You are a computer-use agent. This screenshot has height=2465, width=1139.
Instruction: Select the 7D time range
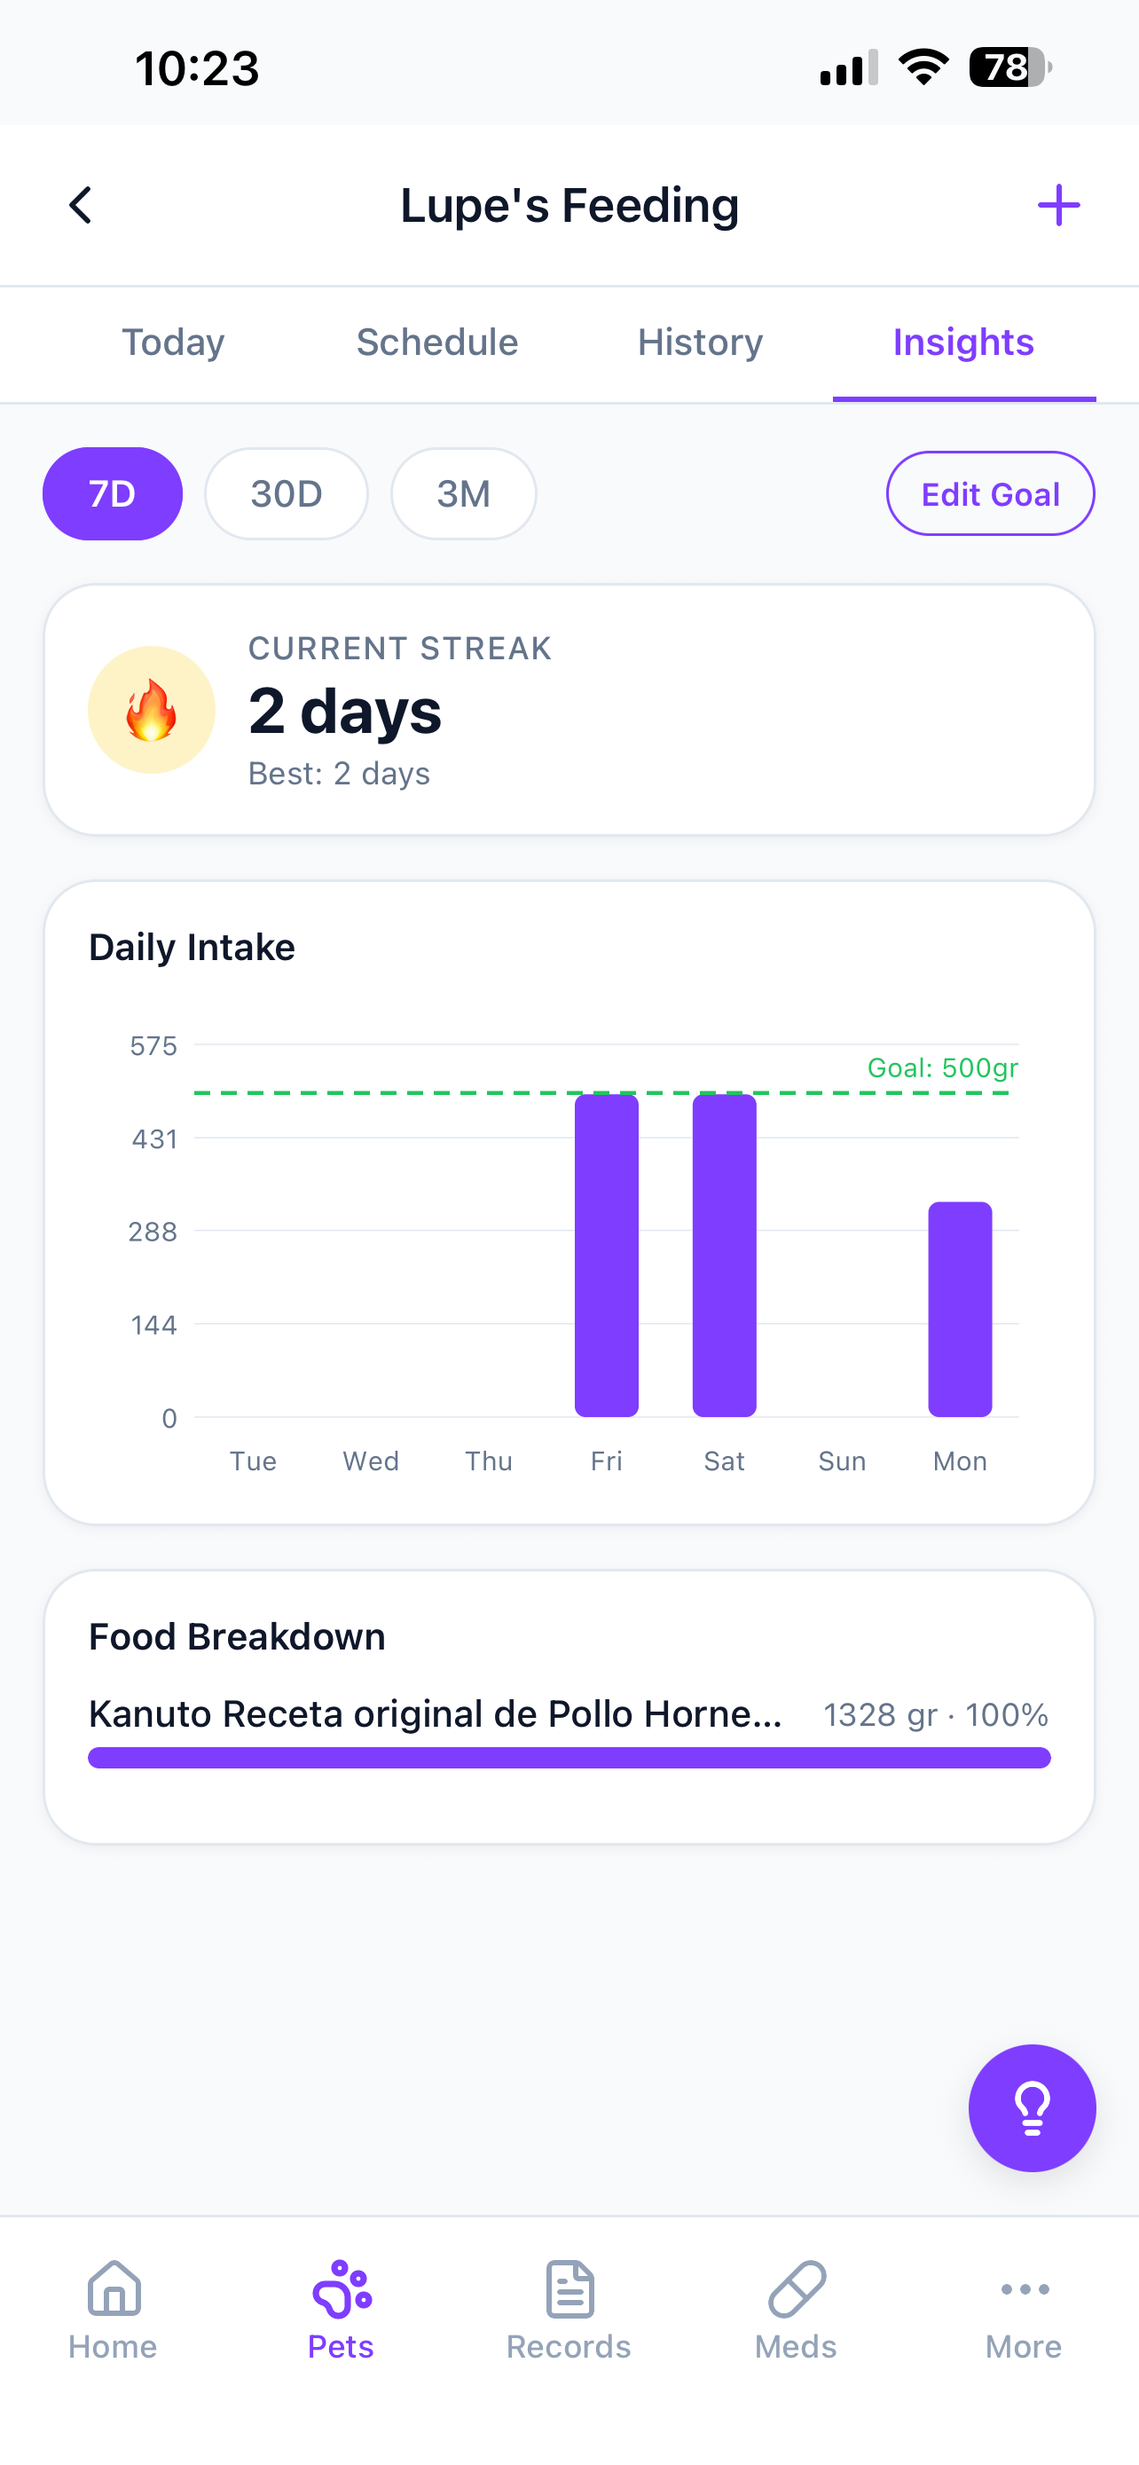112,493
